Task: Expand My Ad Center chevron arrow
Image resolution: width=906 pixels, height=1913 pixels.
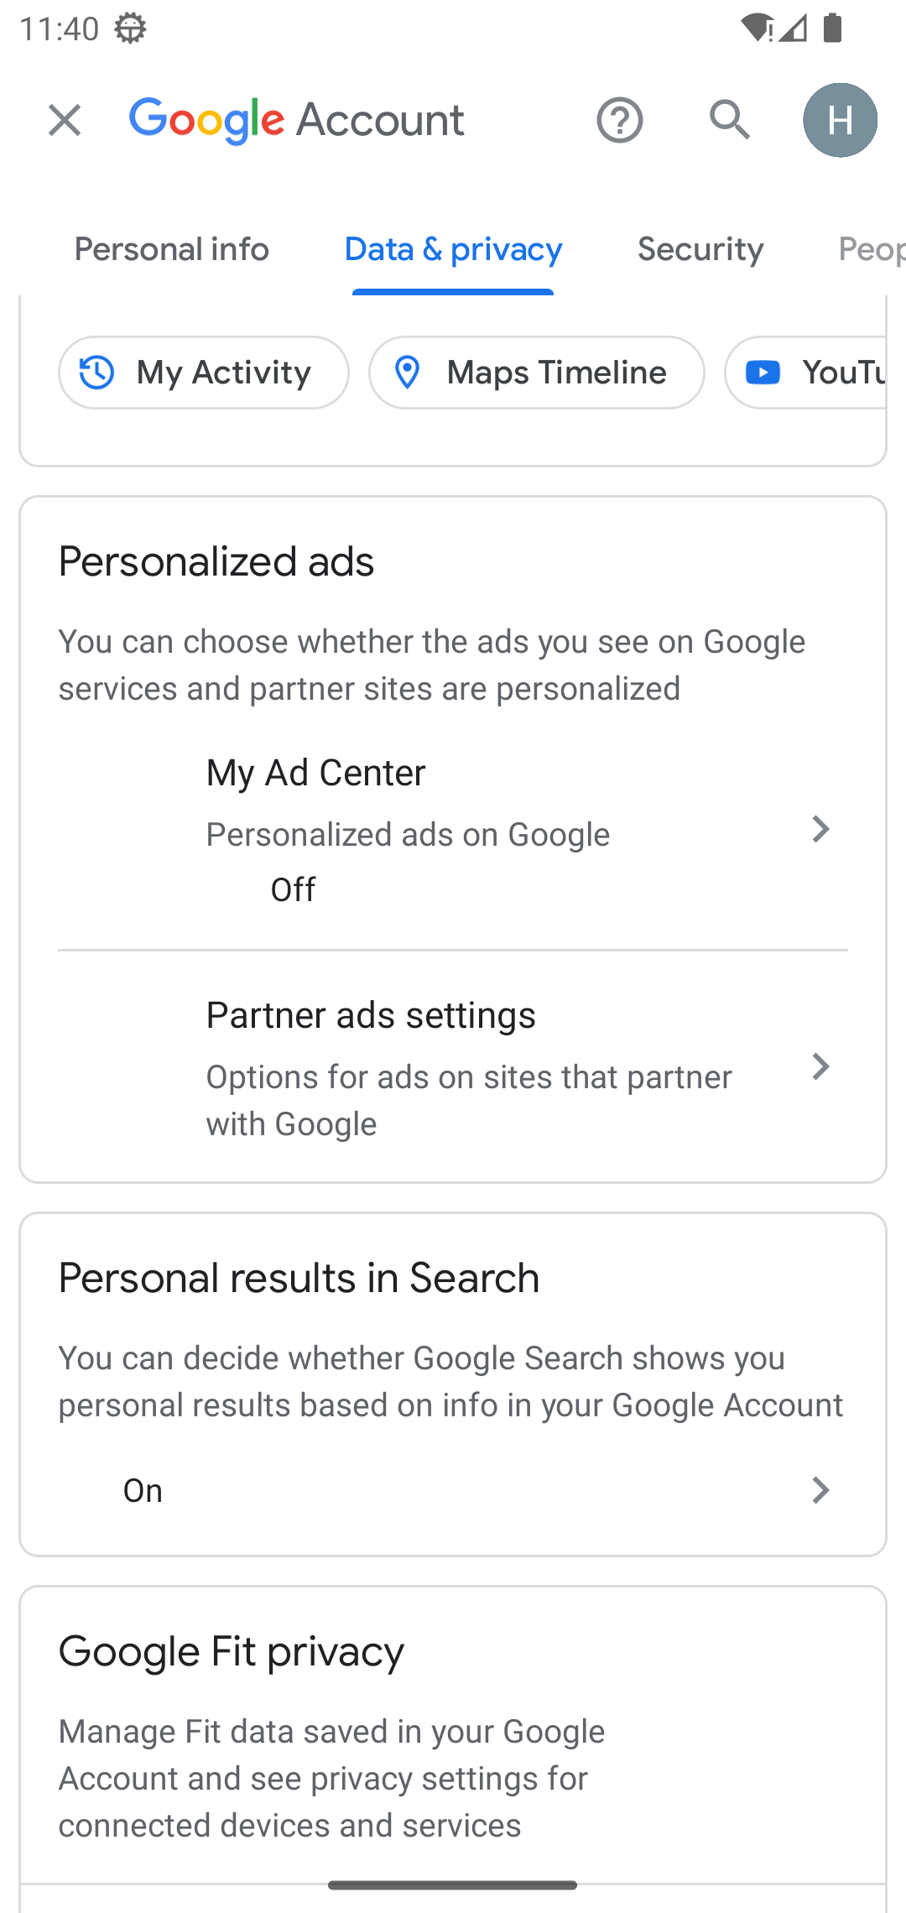Action: click(820, 830)
